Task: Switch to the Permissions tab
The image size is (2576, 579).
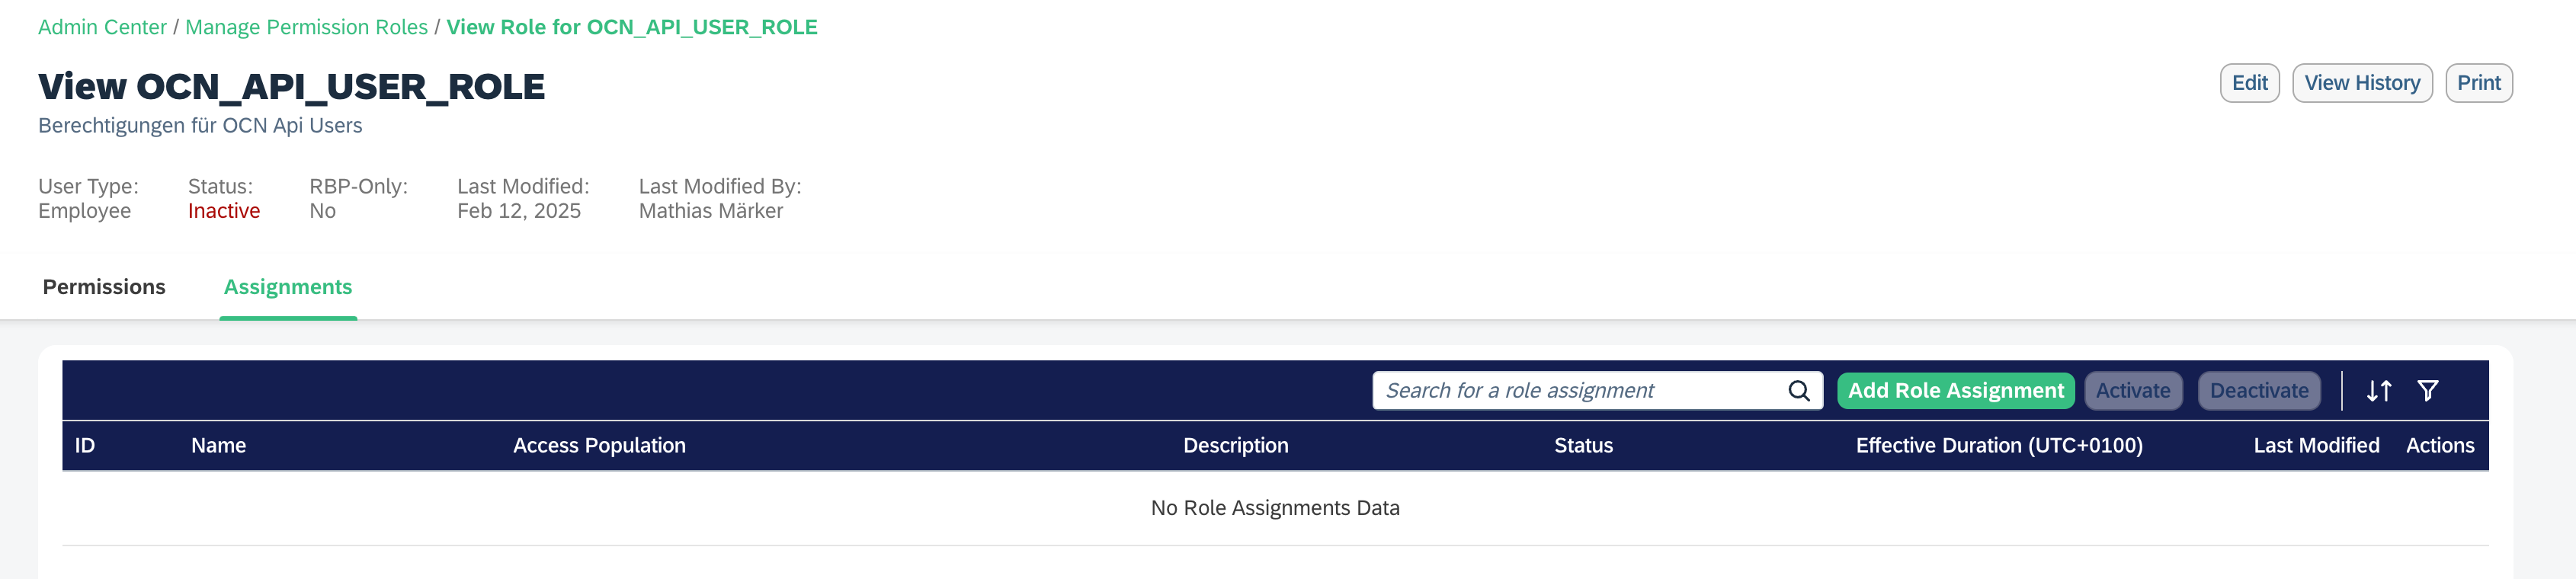Action: coord(104,287)
